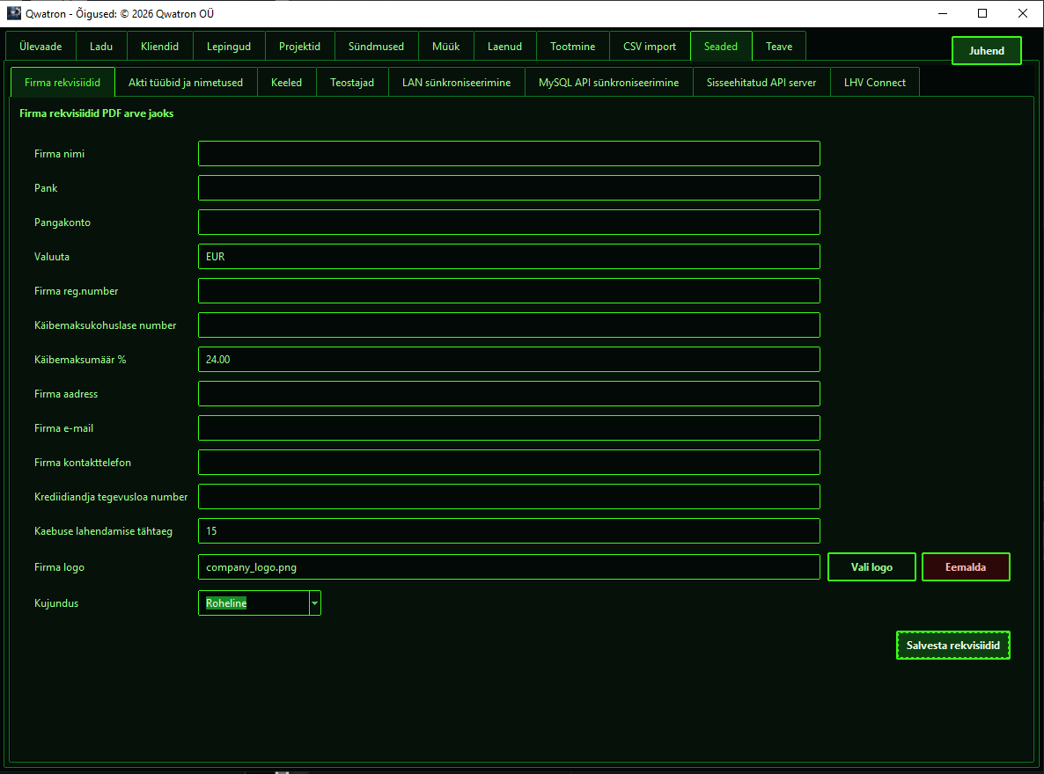Select the LHV Connect sub-tab

pos(875,83)
